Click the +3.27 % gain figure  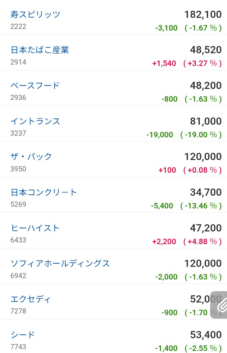click(203, 63)
